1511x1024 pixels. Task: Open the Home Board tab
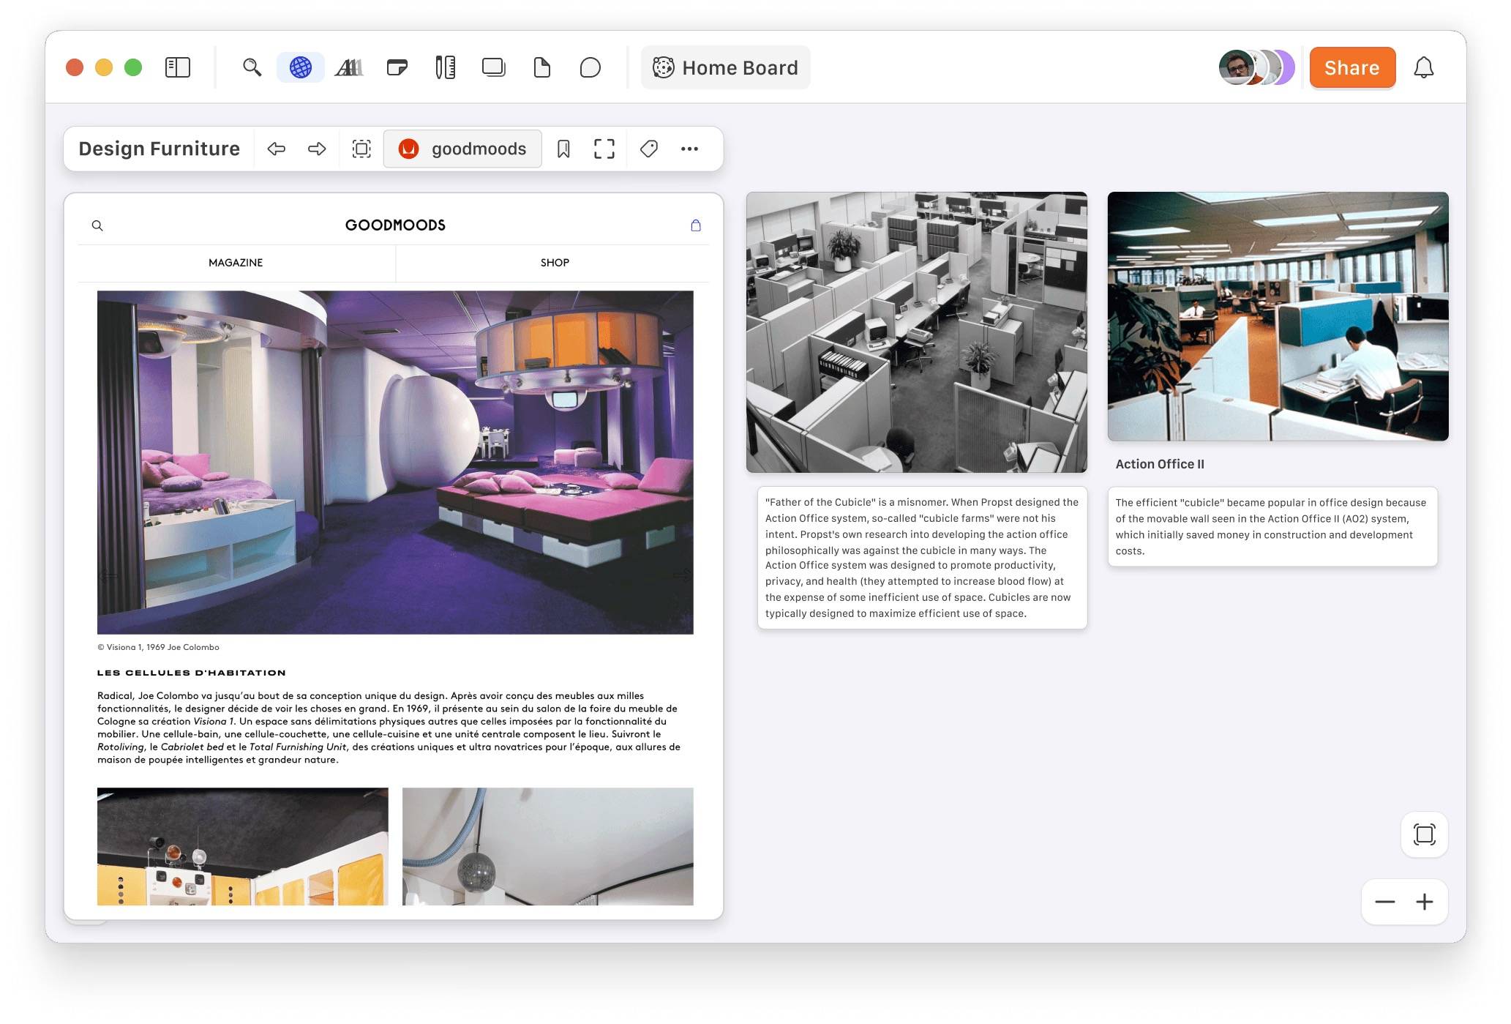pyautogui.click(x=724, y=67)
